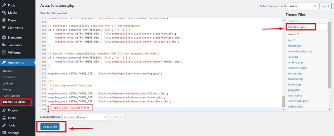Open the Theme File Editor
Image resolution: width=334 pixels, height=136 pixels.
click(14, 102)
